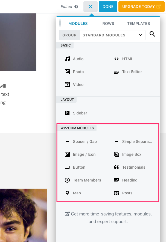Choose the Video module clapperboard icon
The width and height of the screenshot is (166, 242).
click(67, 85)
